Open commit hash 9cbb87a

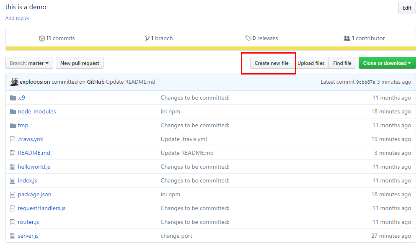point(365,82)
